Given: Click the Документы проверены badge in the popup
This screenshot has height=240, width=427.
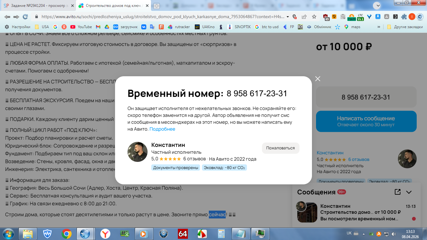Looking at the screenshot, I should point(176,167).
